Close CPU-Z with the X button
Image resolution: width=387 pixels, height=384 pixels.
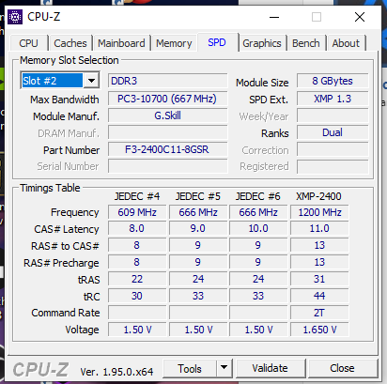(360, 17)
